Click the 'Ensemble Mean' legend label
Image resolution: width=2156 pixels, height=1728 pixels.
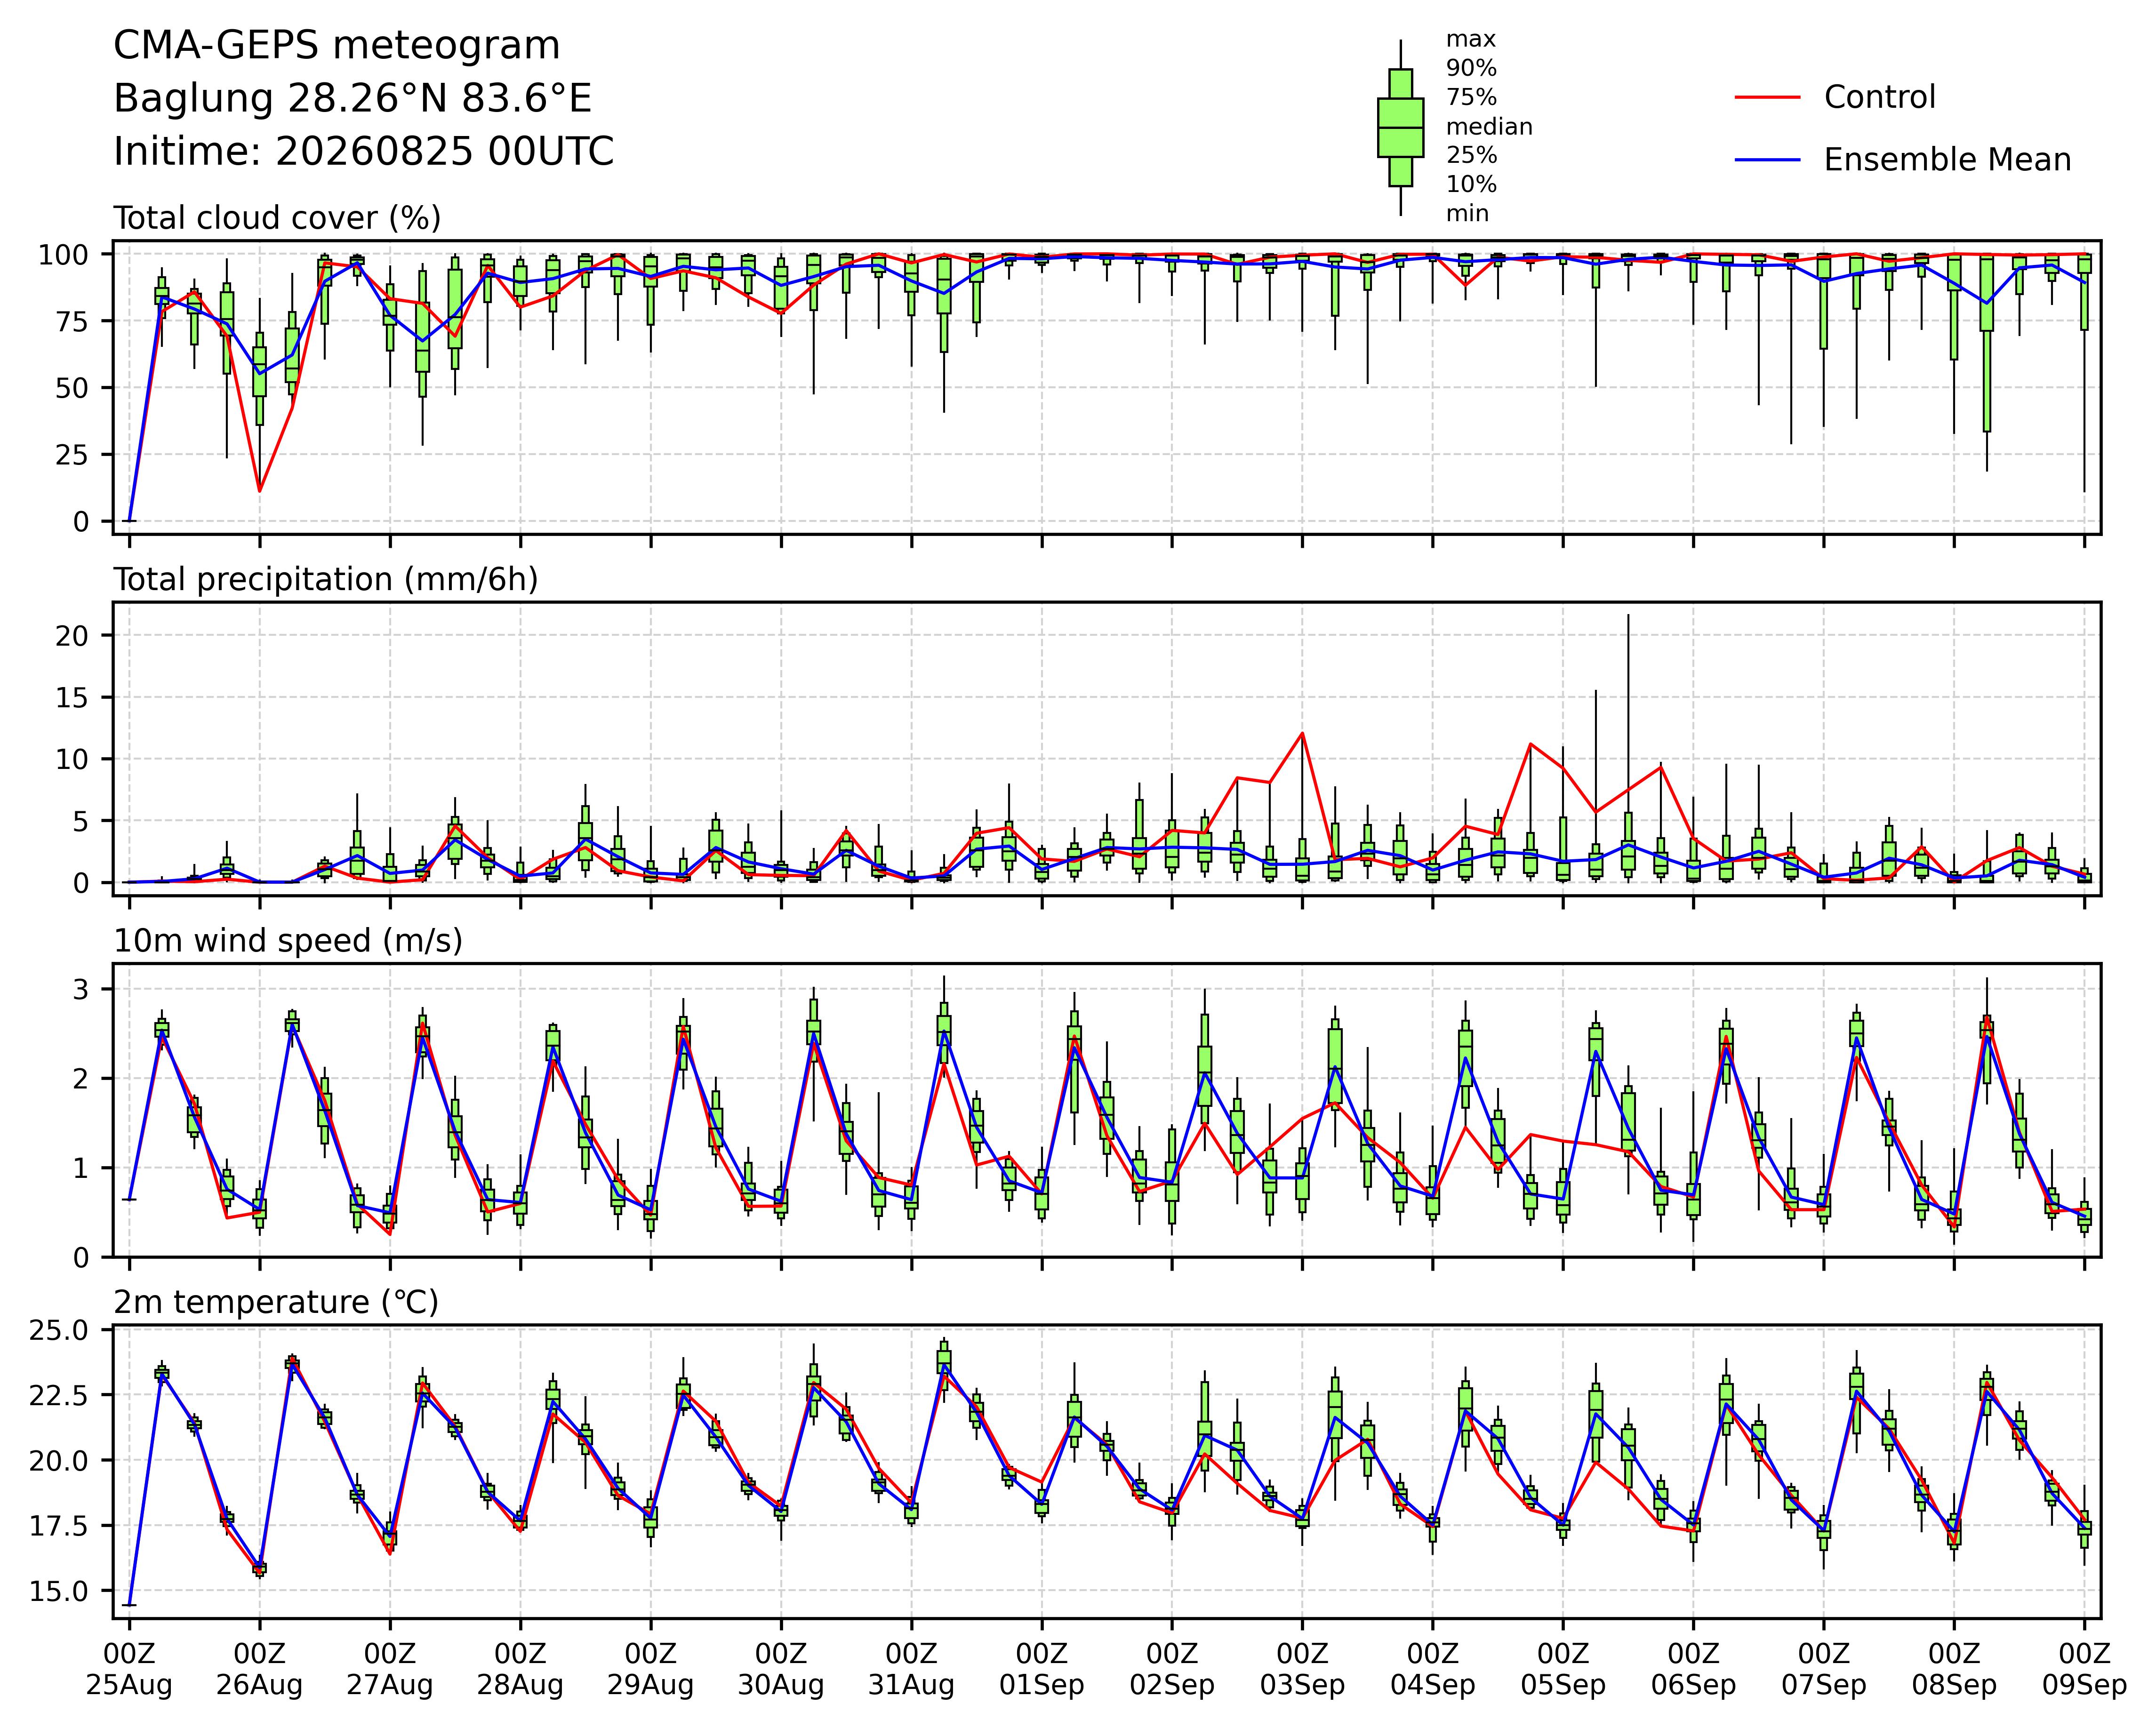[x=1947, y=160]
